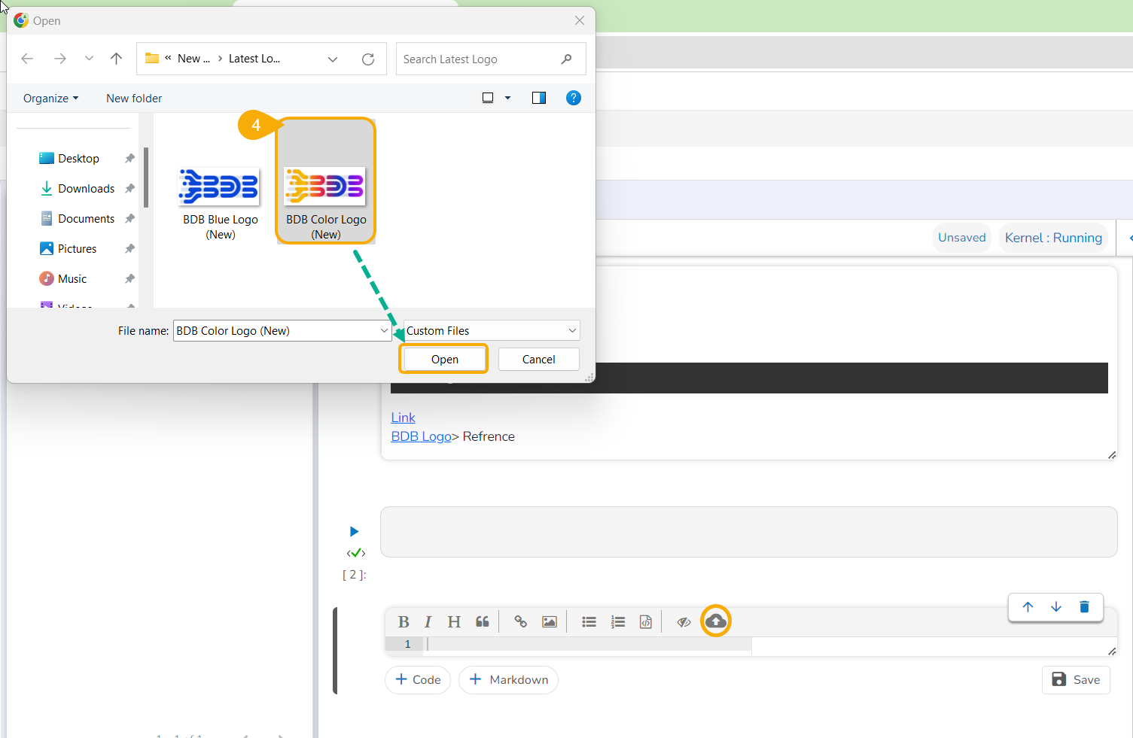Click the Cancel button
Image resolution: width=1133 pixels, height=738 pixels.
[x=539, y=359]
